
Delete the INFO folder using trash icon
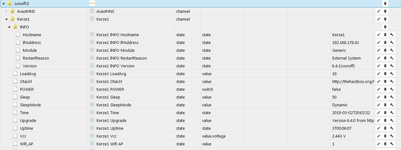pos(385,27)
